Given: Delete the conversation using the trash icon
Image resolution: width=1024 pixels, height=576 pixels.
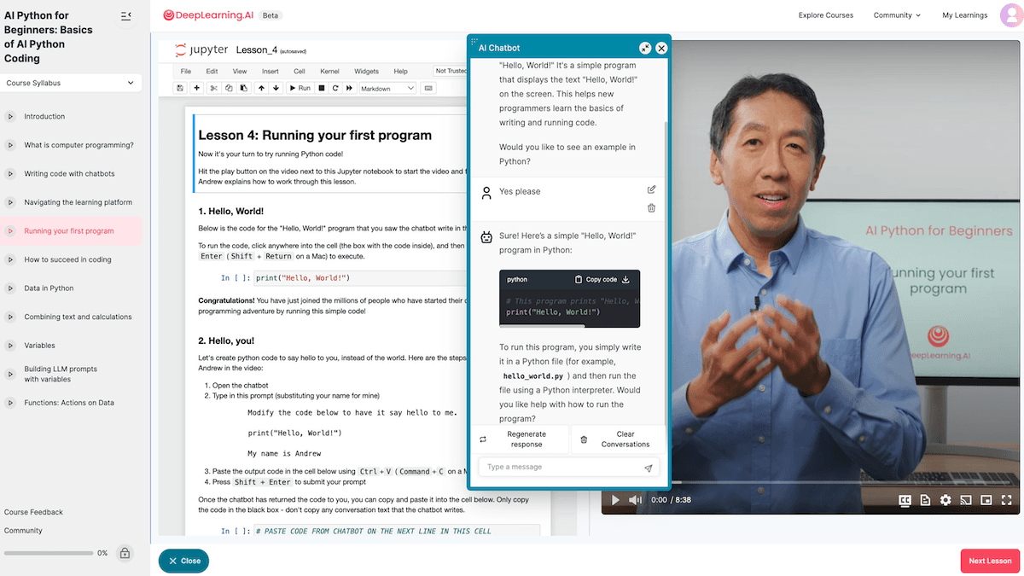Looking at the screenshot, I should tap(651, 207).
